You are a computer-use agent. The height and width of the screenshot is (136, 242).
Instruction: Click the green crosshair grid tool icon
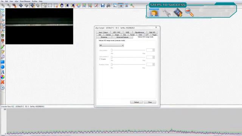3,36
